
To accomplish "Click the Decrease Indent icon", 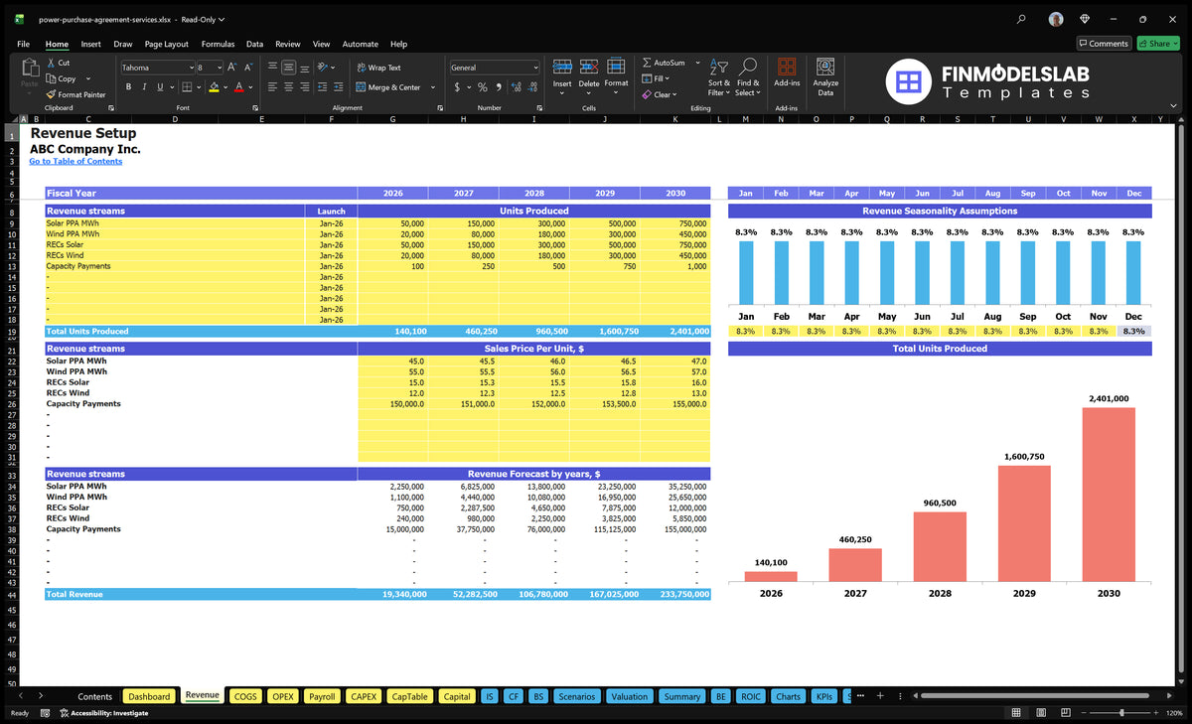I will (325, 87).
